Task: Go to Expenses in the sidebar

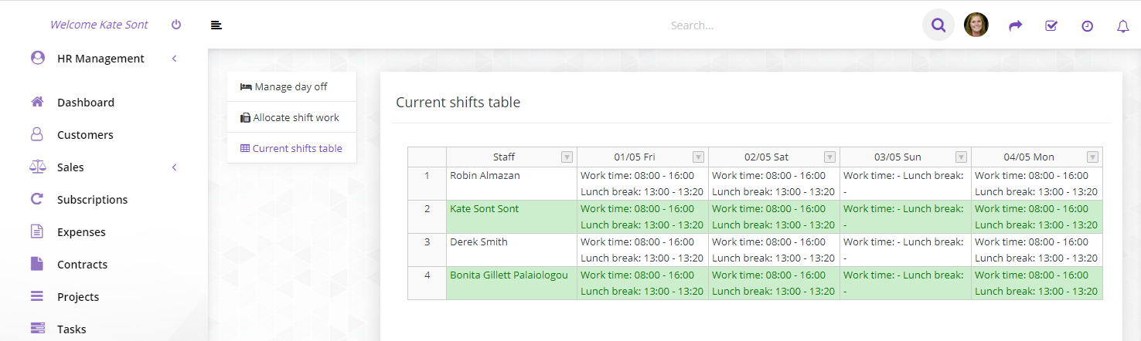Action: point(81,231)
